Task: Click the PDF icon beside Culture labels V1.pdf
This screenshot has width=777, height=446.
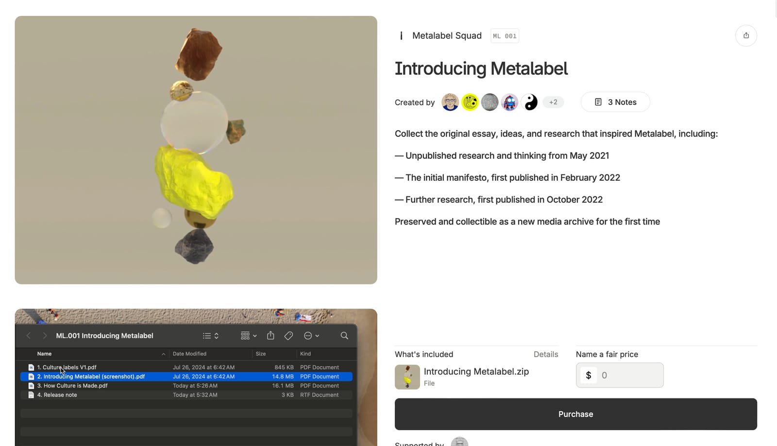Action: tap(31, 367)
